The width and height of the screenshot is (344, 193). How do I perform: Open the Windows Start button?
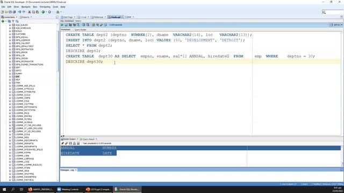tap(4, 189)
